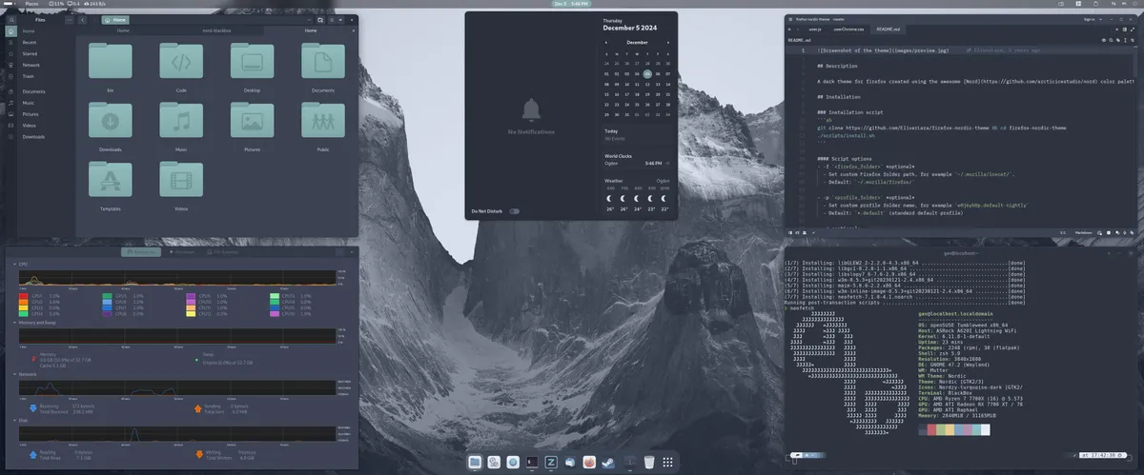Change the CPU1 red color swatch
1144x475 pixels.
[23, 295]
